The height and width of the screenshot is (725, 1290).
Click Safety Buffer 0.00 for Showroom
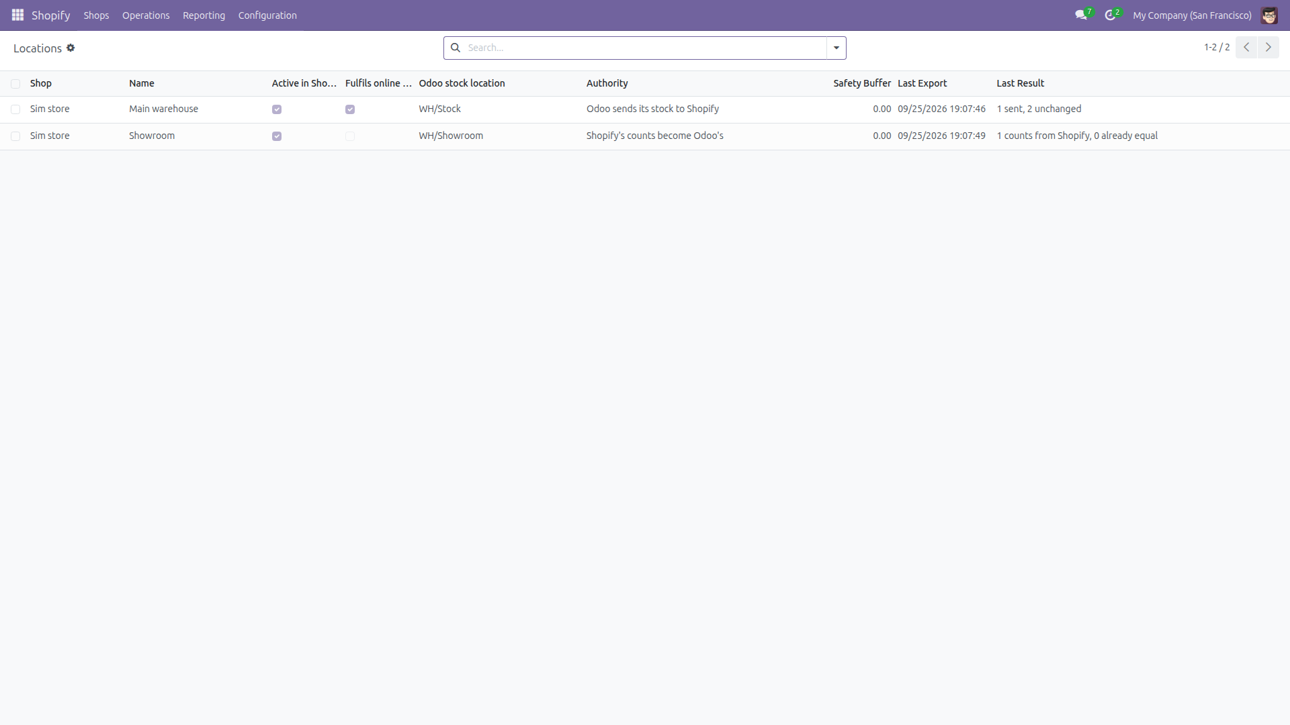click(881, 136)
